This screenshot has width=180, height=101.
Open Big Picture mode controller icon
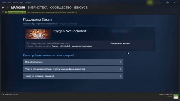click(x=167, y=3)
